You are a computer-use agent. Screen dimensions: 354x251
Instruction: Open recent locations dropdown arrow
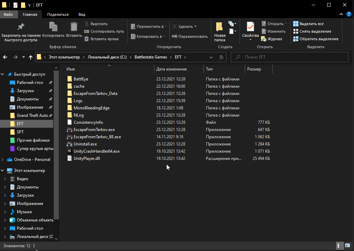click(x=23, y=57)
